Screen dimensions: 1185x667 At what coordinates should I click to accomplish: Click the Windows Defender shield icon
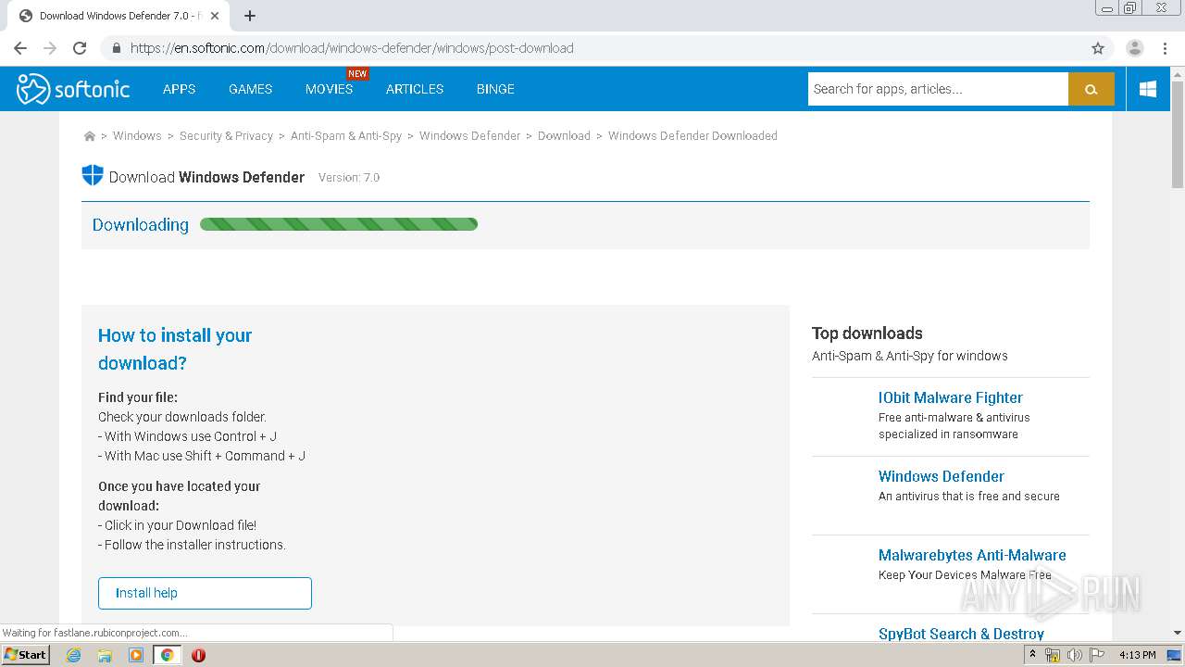[x=93, y=176]
